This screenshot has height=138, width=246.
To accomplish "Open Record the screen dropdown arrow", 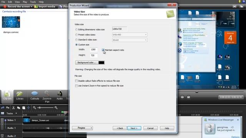I will (x=32, y=7).
